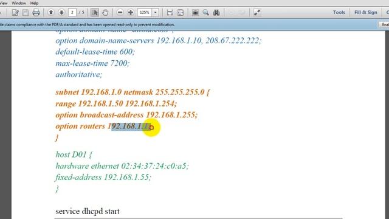The image size is (389, 219).
Task: Click the total page count '/ 5'
Action: point(81,12)
